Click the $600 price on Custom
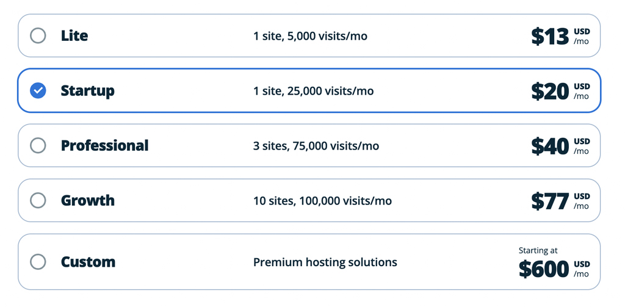 coord(544,269)
